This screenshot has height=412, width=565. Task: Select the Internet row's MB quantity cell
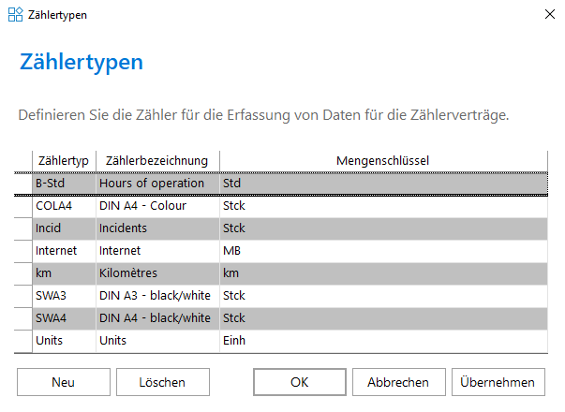pyautogui.click(x=383, y=251)
